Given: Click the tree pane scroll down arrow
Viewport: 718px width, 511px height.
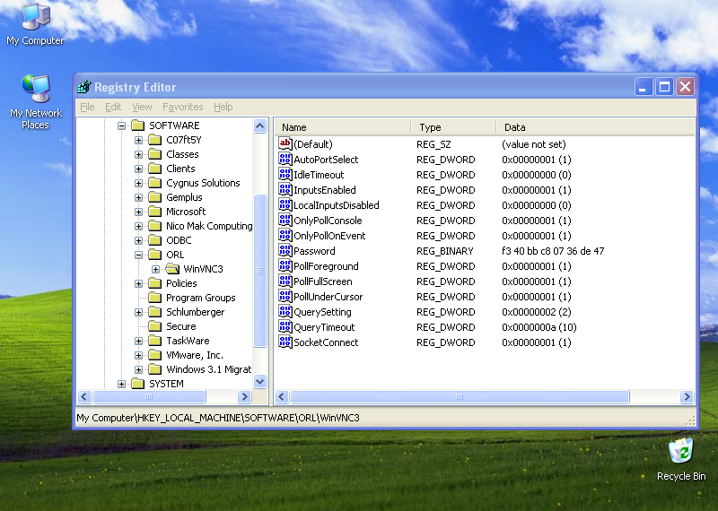Looking at the screenshot, I should [260, 381].
